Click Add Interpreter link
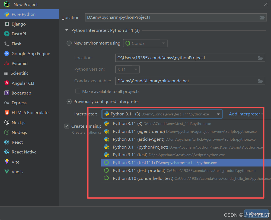 (244, 114)
